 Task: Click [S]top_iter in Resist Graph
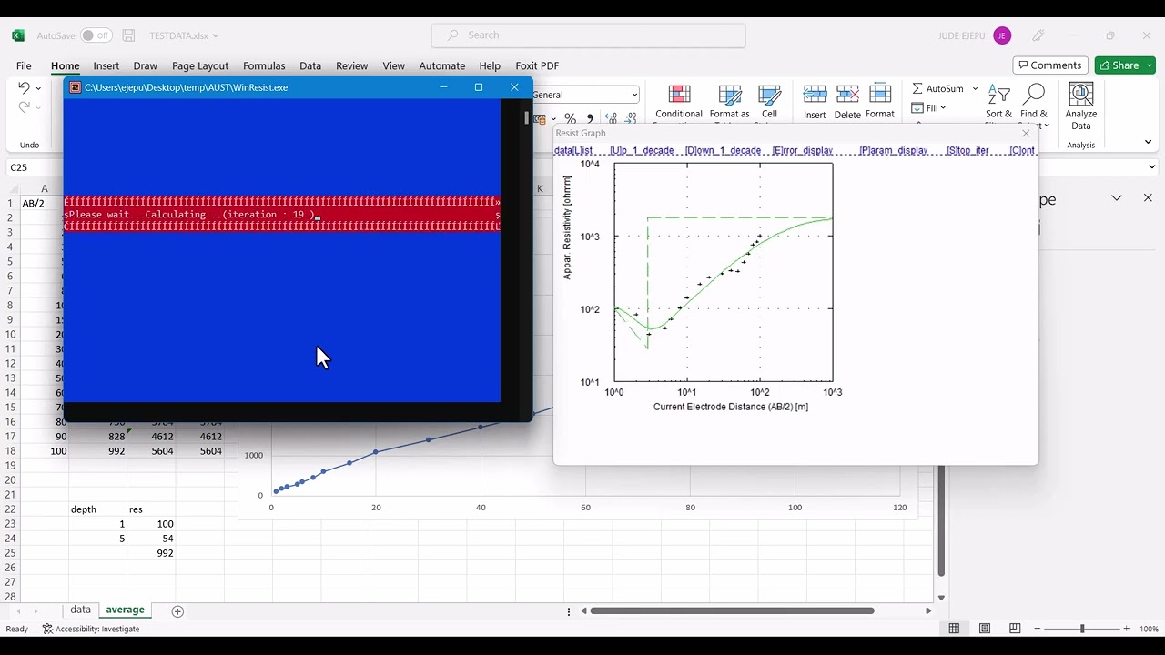pyautogui.click(x=967, y=150)
